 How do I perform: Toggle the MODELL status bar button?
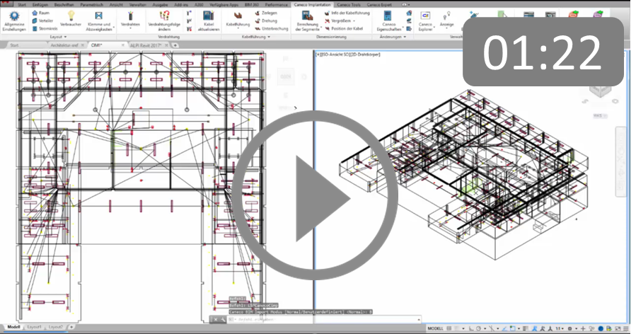click(436, 329)
